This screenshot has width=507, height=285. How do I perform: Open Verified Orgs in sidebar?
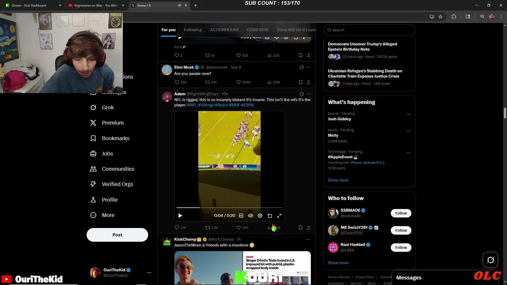(112, 184)
